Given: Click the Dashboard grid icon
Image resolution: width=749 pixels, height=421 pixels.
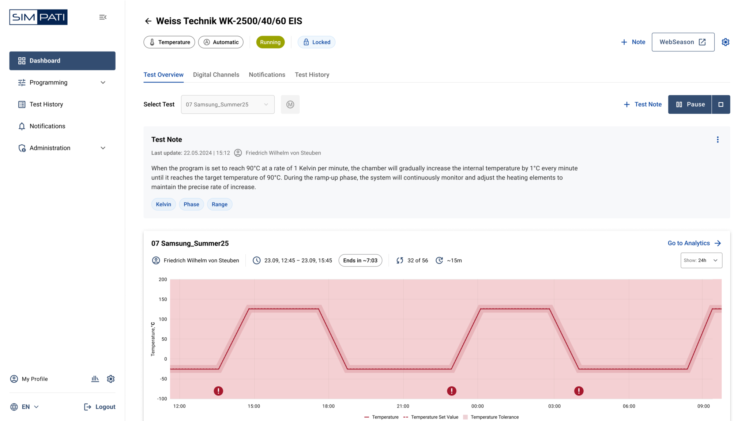Looking at the screenshot, I should [22, 61].
